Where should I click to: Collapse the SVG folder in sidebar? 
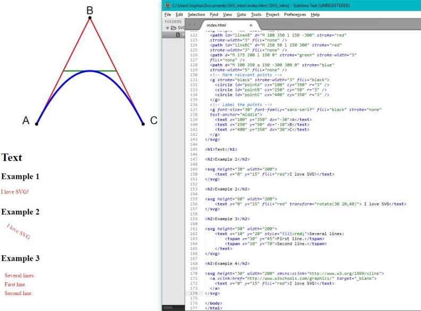pos(167,28)
